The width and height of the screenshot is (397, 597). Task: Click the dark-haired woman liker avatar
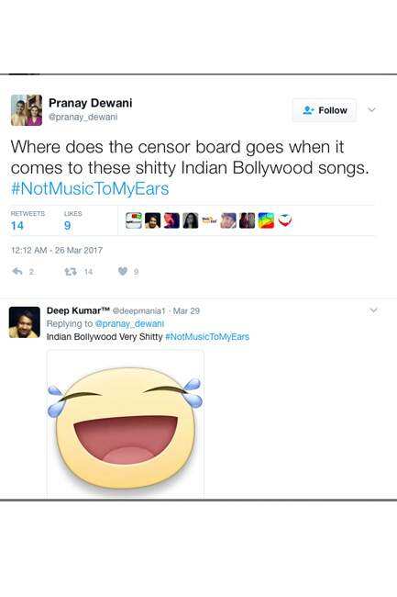point(191,220)
